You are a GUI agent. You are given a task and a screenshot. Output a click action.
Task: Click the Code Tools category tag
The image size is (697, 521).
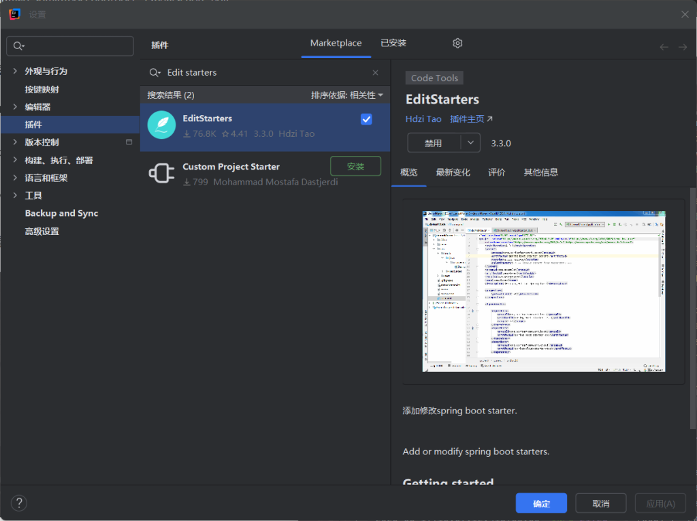(434, 78)
